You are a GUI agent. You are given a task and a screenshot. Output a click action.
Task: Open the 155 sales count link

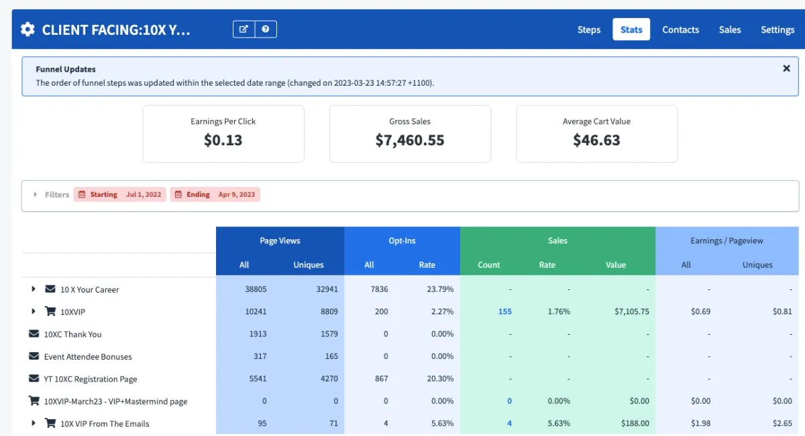click(x=504, y=311)
